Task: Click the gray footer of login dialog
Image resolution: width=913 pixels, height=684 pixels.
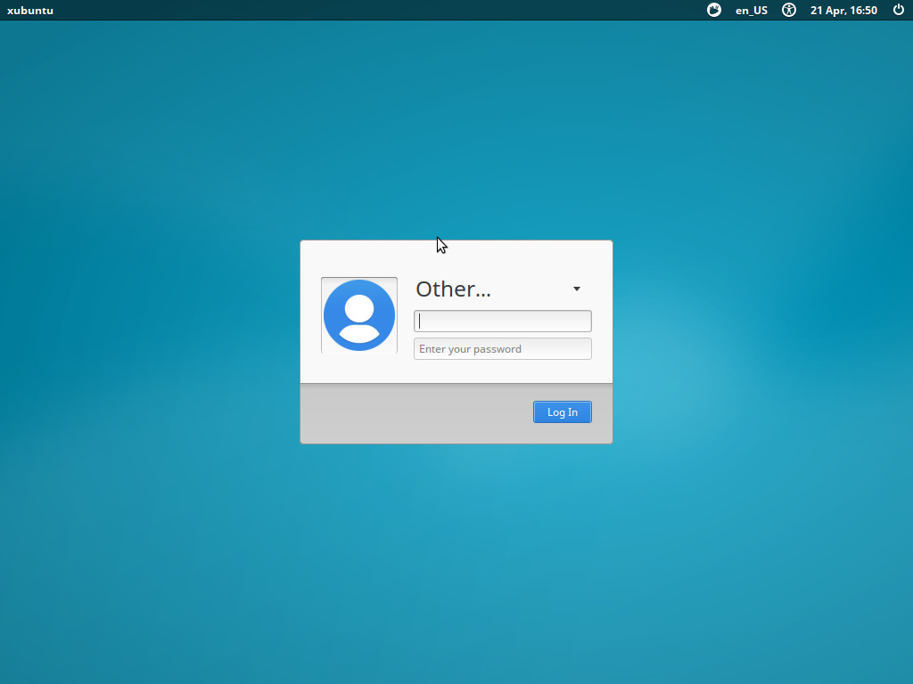Action: coord(456,413)
